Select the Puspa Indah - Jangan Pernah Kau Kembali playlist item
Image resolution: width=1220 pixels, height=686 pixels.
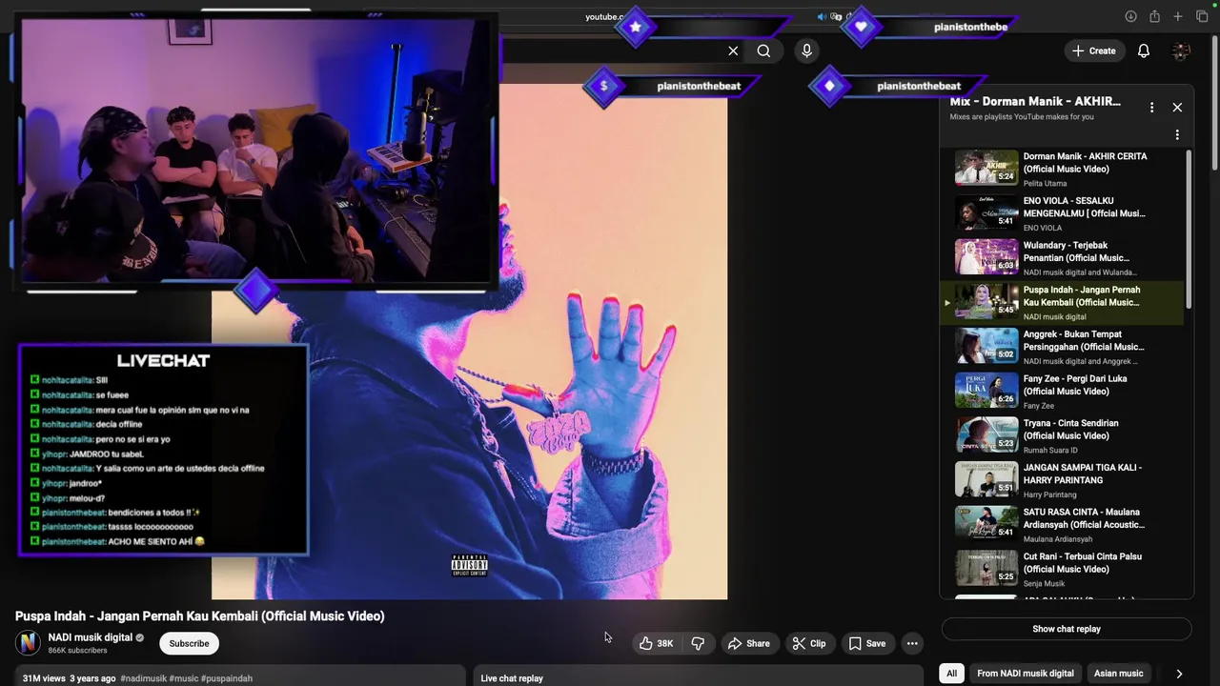[1062, 302]
